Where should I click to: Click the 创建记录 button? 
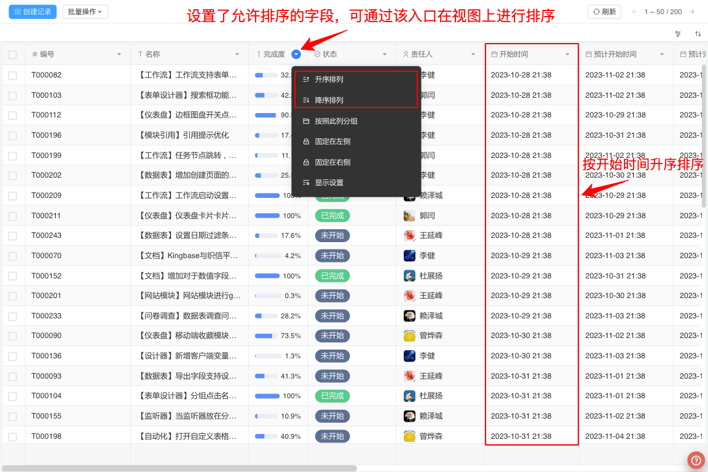click(32, 12)
